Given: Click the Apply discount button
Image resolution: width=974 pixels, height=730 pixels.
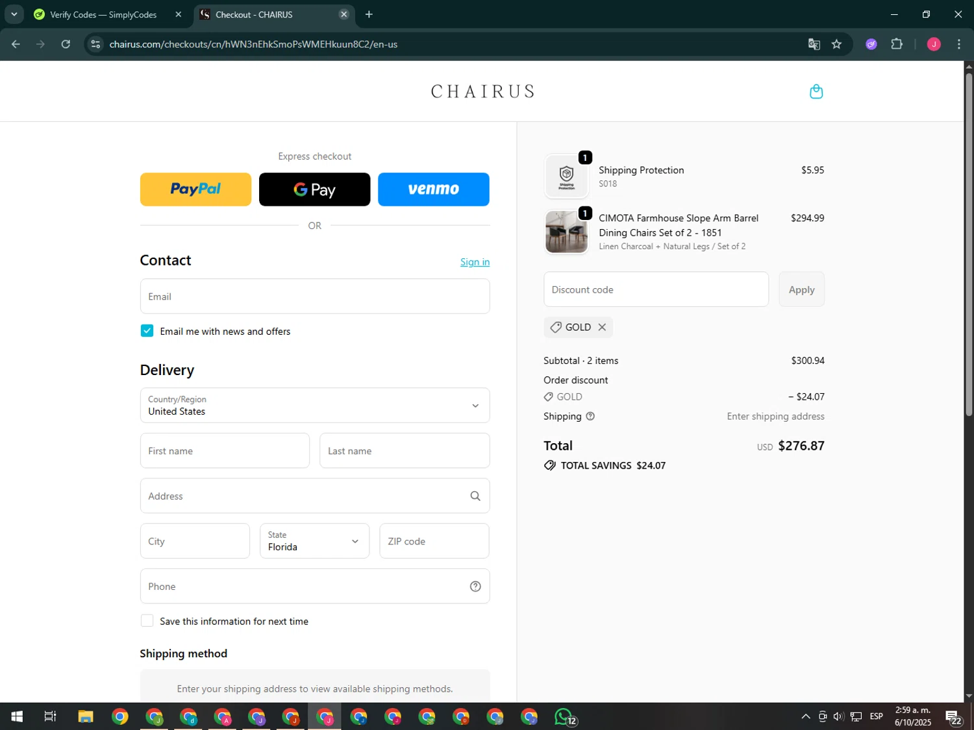Looking at the screenshot, I should click(x=801, y=289).
